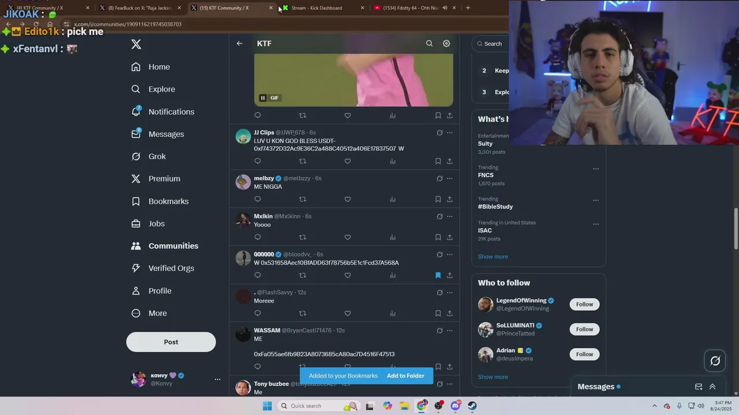The image size is (739, 415).
Task: Open more options on JJ Clips post
Action: (450, 133)
